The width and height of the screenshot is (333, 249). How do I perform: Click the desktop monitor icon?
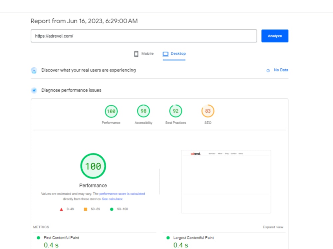click(x=166, y=54)
